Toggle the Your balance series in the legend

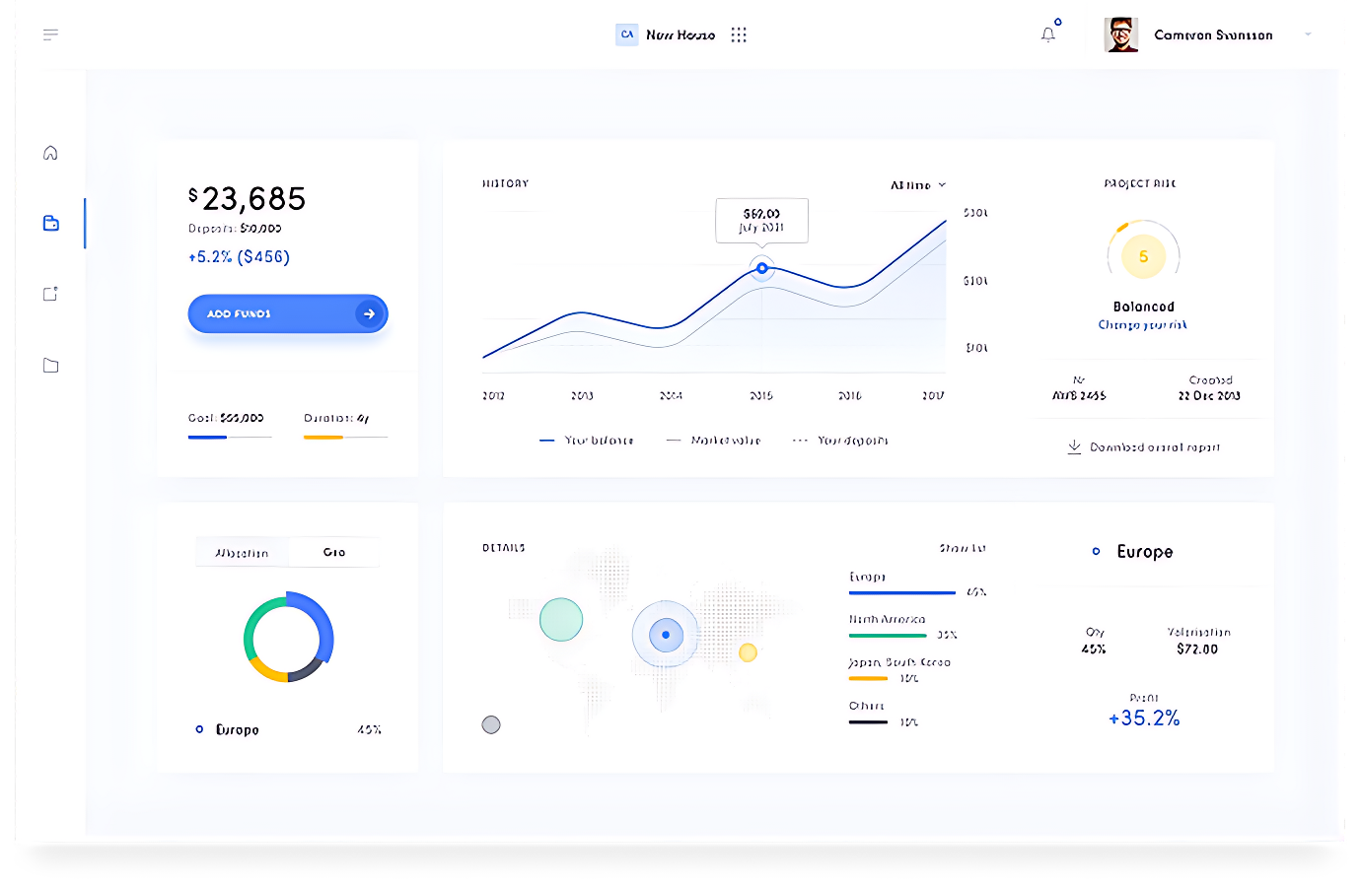click(588, 440)
